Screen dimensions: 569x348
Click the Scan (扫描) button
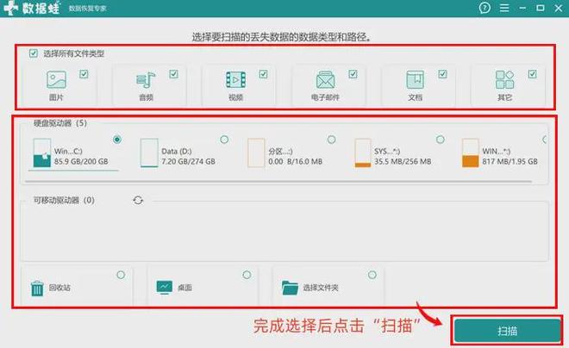click(x=508, y=331)
